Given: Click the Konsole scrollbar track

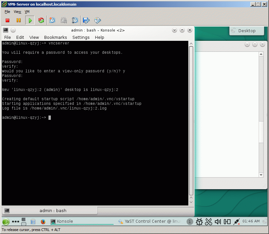Looking at the screenshot, I should (x=191, y=121).
